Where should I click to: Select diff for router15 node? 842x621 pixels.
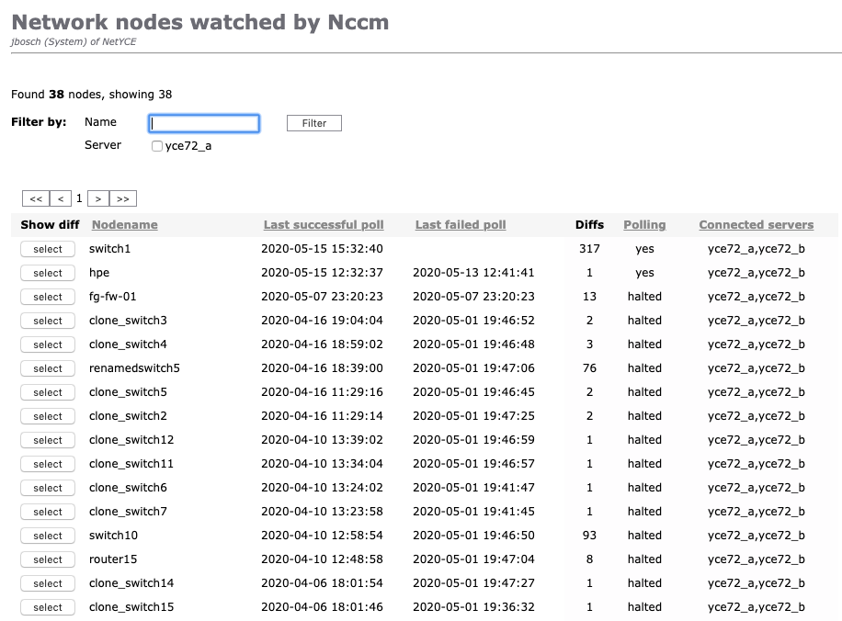(48, 559)
